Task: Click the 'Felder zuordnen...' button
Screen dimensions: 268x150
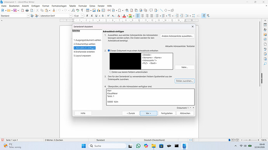Action: coord(184,81)
